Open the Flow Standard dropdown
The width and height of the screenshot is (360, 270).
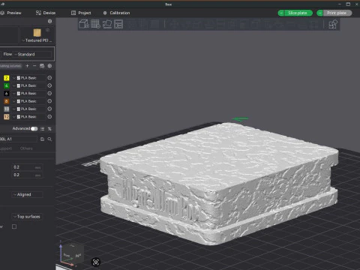[x=33, y=54]
